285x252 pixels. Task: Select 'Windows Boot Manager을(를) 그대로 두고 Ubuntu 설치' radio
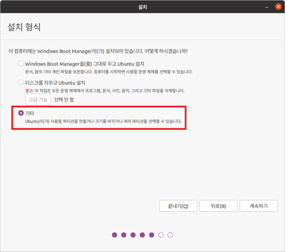21,64
